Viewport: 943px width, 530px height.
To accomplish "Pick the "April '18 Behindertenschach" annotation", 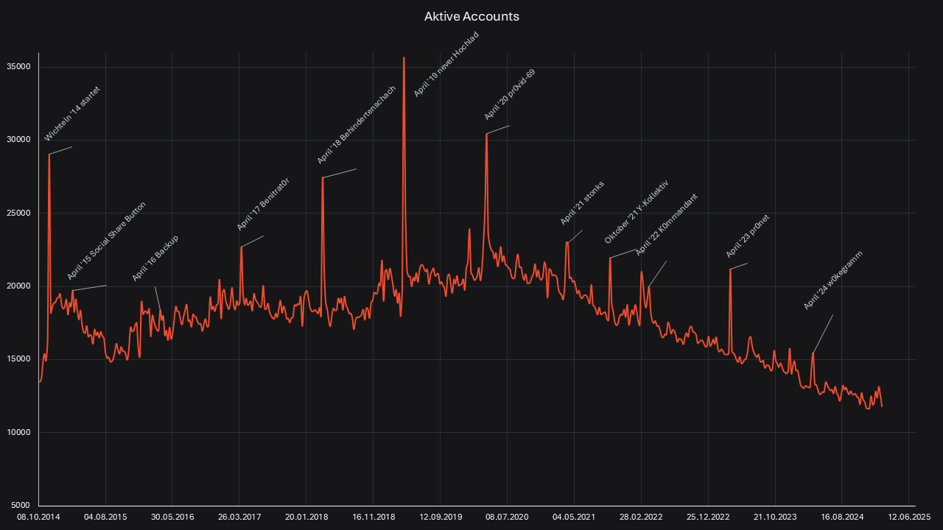I will coord(357,124).
